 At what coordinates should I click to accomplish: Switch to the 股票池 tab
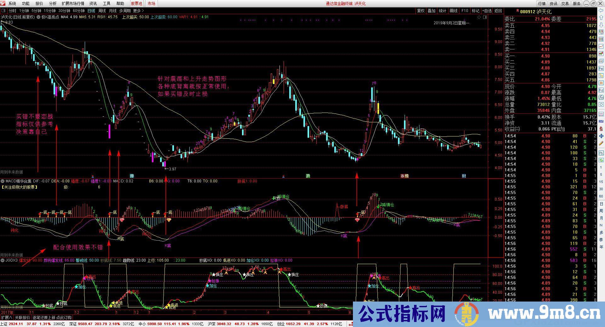tap(136, 3)
